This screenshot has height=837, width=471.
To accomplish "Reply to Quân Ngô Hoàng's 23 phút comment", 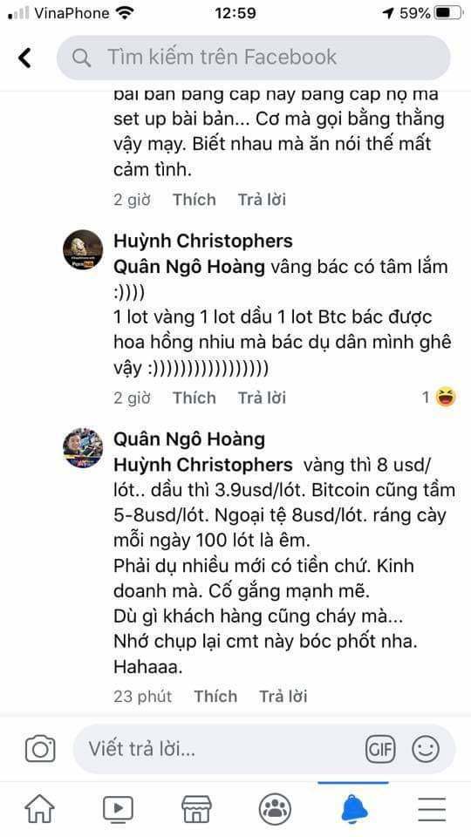I will pyautogui.click(x=283, y=696).
